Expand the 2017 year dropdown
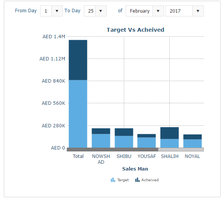This screenshot has width=223, height=200. pyautogui.click(x=198, y=11)
